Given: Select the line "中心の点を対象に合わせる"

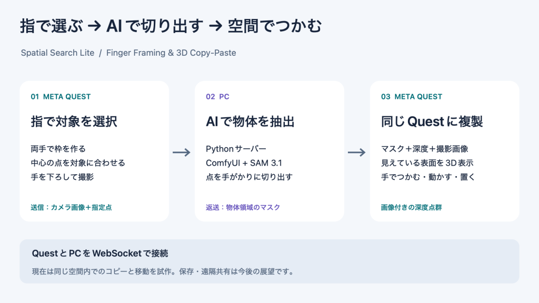Looking at the screenshot, I should (x=78, y=163).
